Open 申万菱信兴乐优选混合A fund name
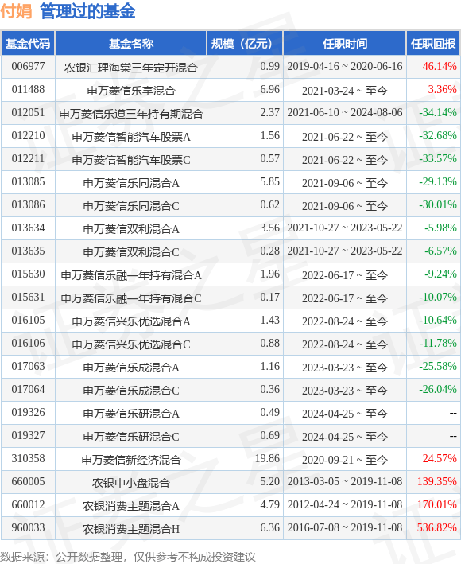 tap(131, 321)
